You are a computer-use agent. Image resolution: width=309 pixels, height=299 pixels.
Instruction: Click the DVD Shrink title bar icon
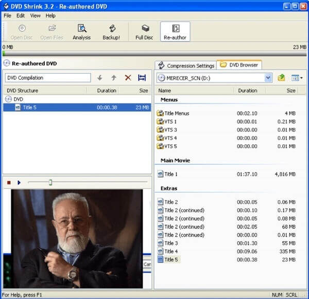point(6,6)
